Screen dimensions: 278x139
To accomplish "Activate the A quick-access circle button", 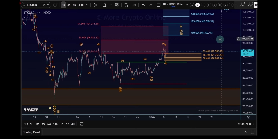I will pos(192,5).
